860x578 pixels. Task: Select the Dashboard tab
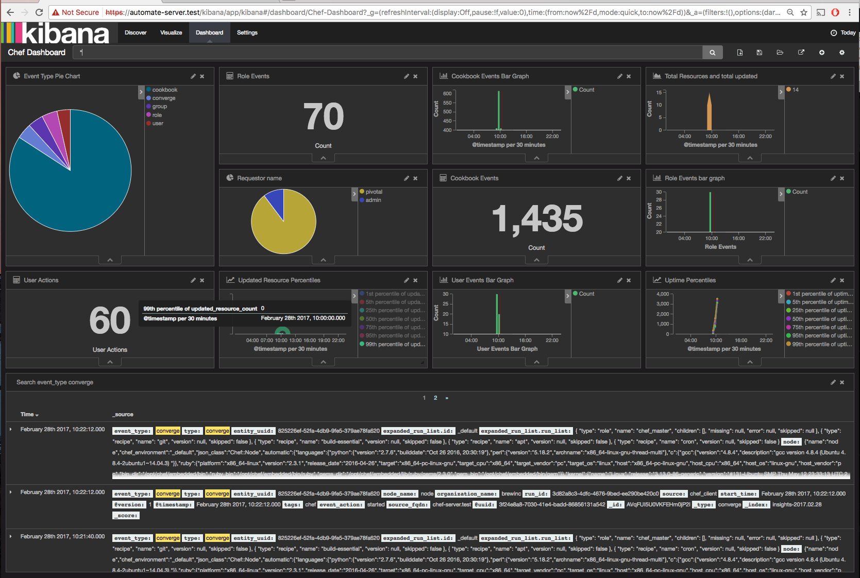209,32
